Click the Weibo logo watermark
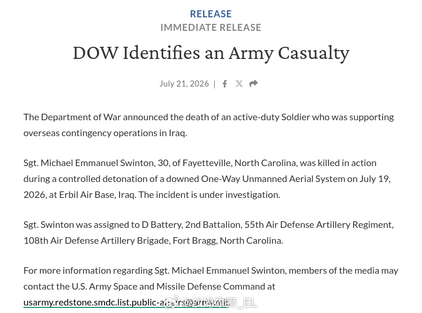The height and width of the screenshot is (313, 422). 172,303
